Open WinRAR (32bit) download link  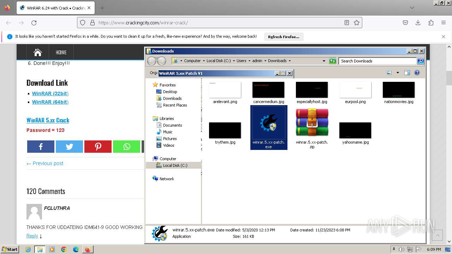50,93
